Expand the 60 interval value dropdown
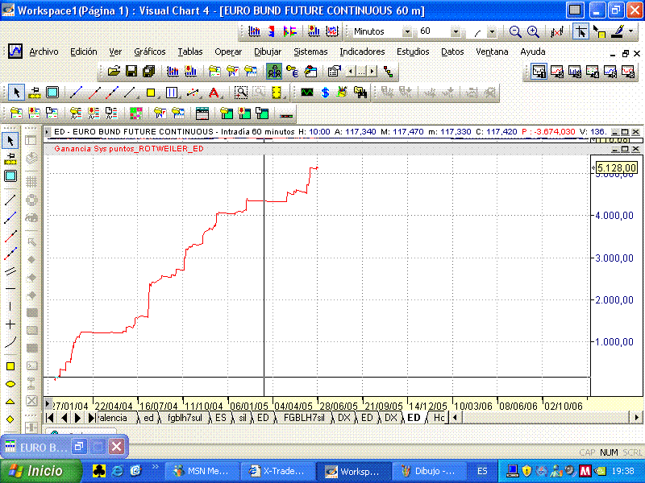The image size is (645, 483). point(456,31)
